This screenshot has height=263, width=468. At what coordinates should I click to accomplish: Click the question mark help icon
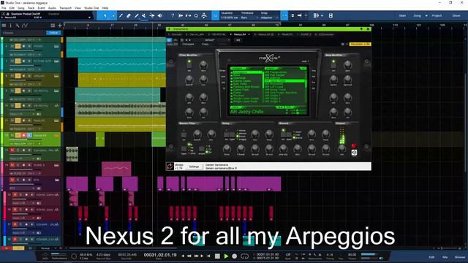(x=173, y=15)
